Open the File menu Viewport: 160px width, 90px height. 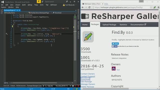(x=2, y=5)
